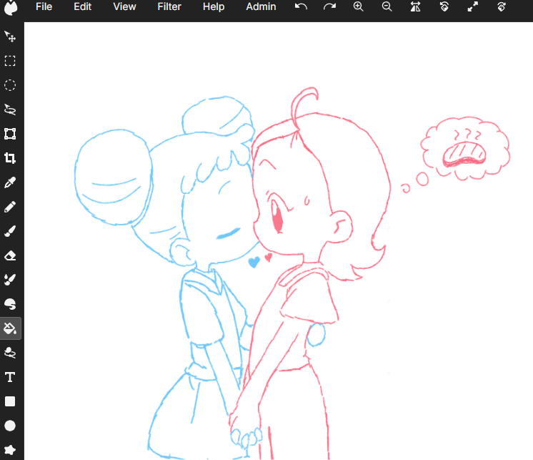This screenshot has height=460, width=533.
Task: Redo the last undone action
Action: [329, 7]
